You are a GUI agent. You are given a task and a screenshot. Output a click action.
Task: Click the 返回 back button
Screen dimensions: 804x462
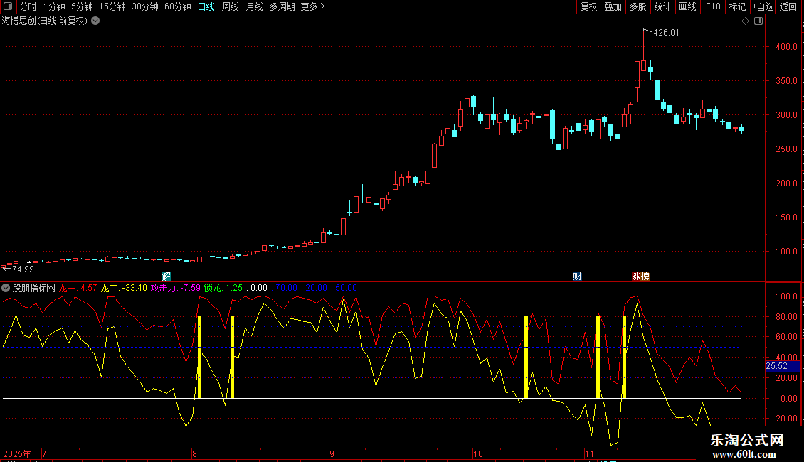(788, 6)
